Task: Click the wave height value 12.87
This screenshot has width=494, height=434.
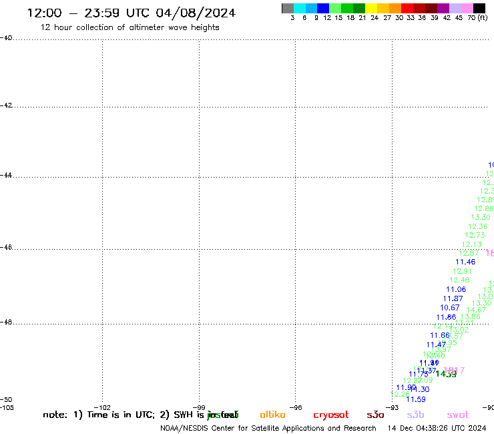Action: [x=469, y=253]
